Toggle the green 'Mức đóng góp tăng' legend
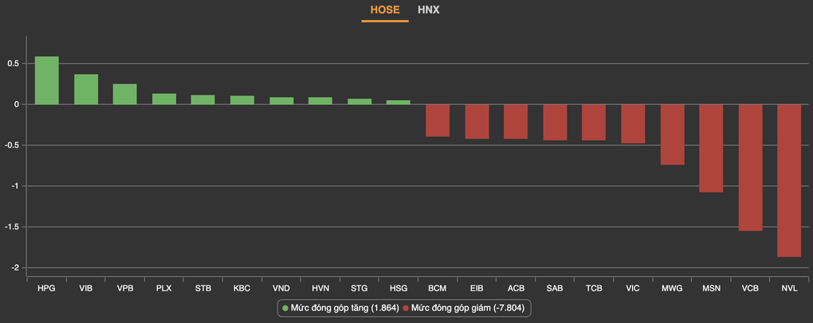This screenshot has width=813, height=323. point(340,307)
